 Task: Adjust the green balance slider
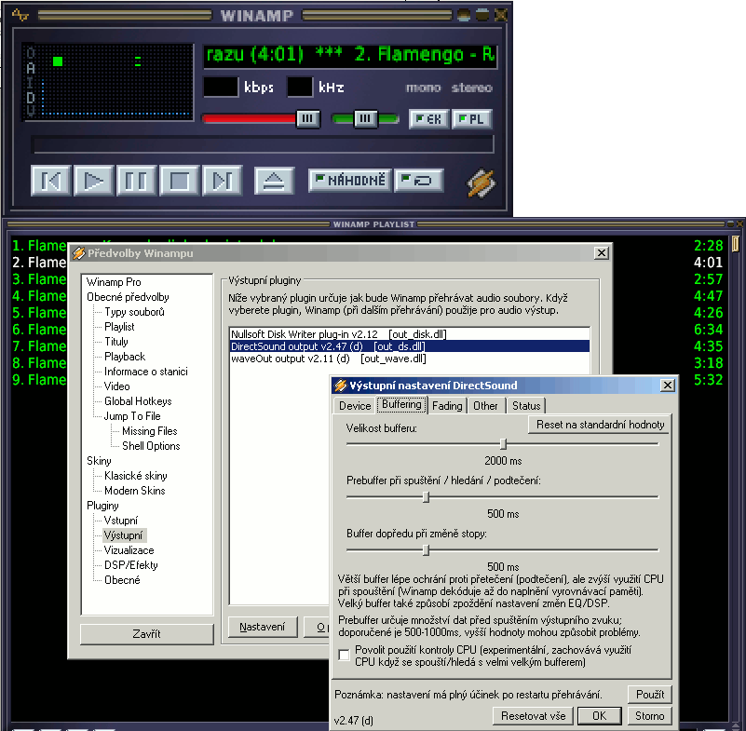[365, 118]
